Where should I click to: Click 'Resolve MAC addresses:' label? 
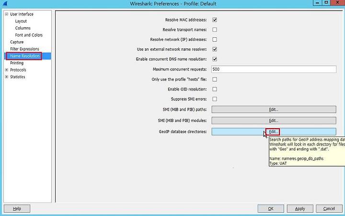pos(186,20)
